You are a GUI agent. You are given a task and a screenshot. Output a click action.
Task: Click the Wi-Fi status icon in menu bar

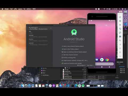pos(104,9)
